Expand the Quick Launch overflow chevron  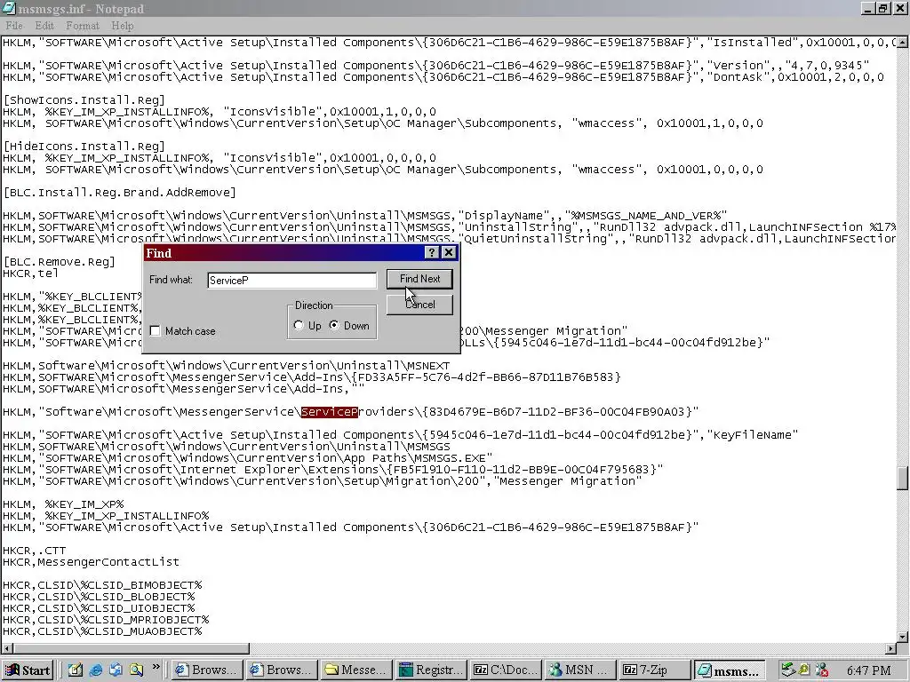(x=156, y=668)
